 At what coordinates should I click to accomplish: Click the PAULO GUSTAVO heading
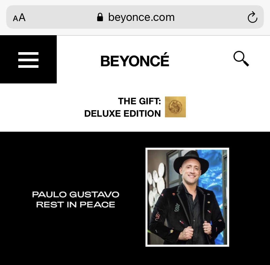click(76, 195)
